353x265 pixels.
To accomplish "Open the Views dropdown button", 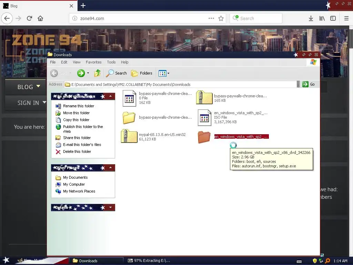I will pyautogui.click(x=164, y=73).
